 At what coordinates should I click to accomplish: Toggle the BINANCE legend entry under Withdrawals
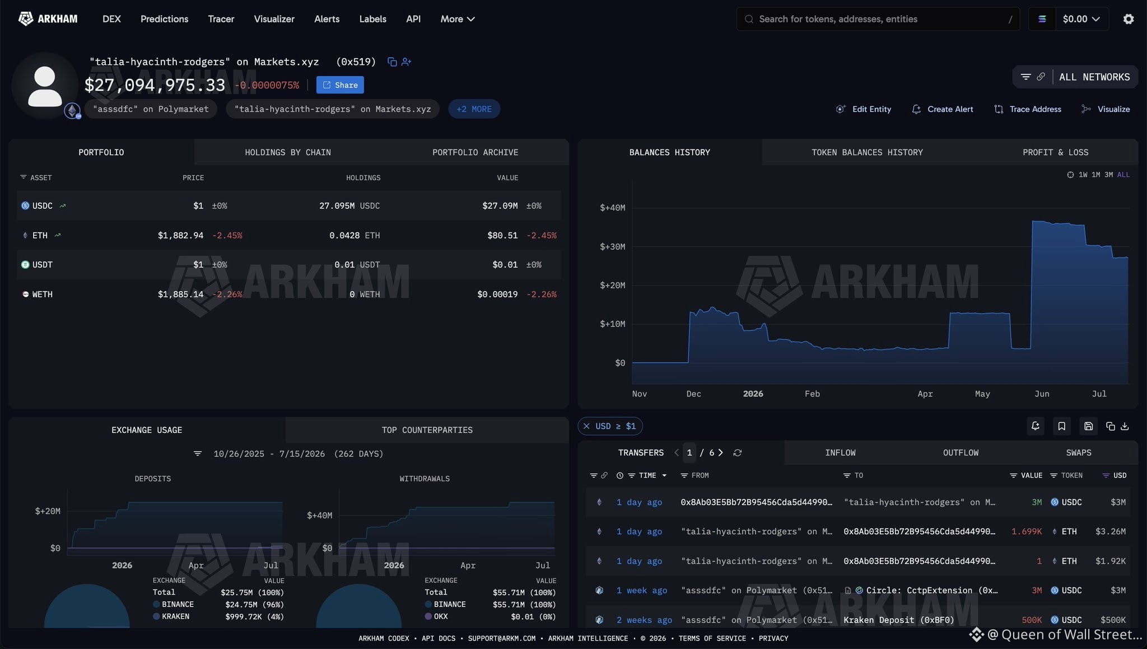tap(445, 604)
